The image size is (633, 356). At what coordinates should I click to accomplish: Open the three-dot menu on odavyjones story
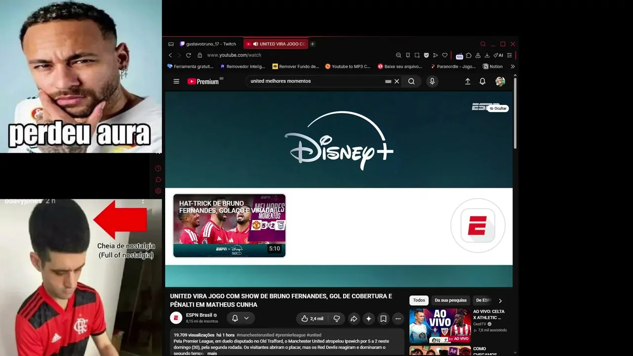[143, 201]
